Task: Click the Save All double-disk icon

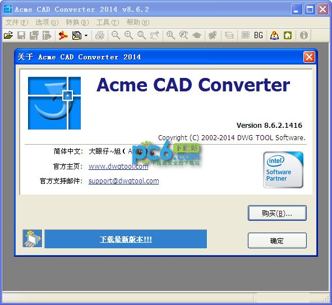Action: pyautogui.click(x=34, y=35)
